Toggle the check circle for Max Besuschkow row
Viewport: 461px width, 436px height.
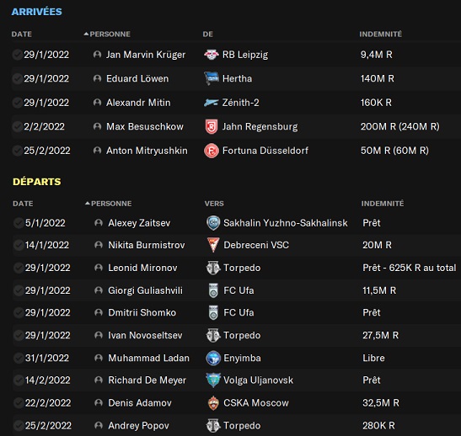pos(18,127)
